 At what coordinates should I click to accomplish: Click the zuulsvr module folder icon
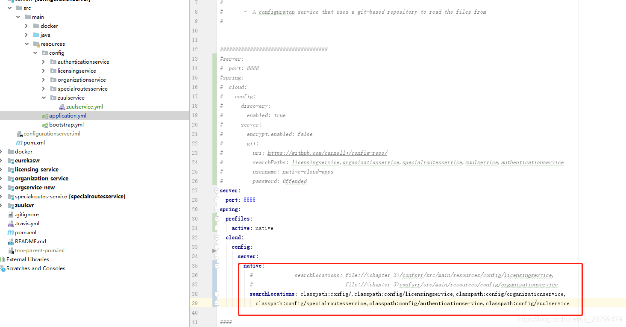(x=11, y=206)
